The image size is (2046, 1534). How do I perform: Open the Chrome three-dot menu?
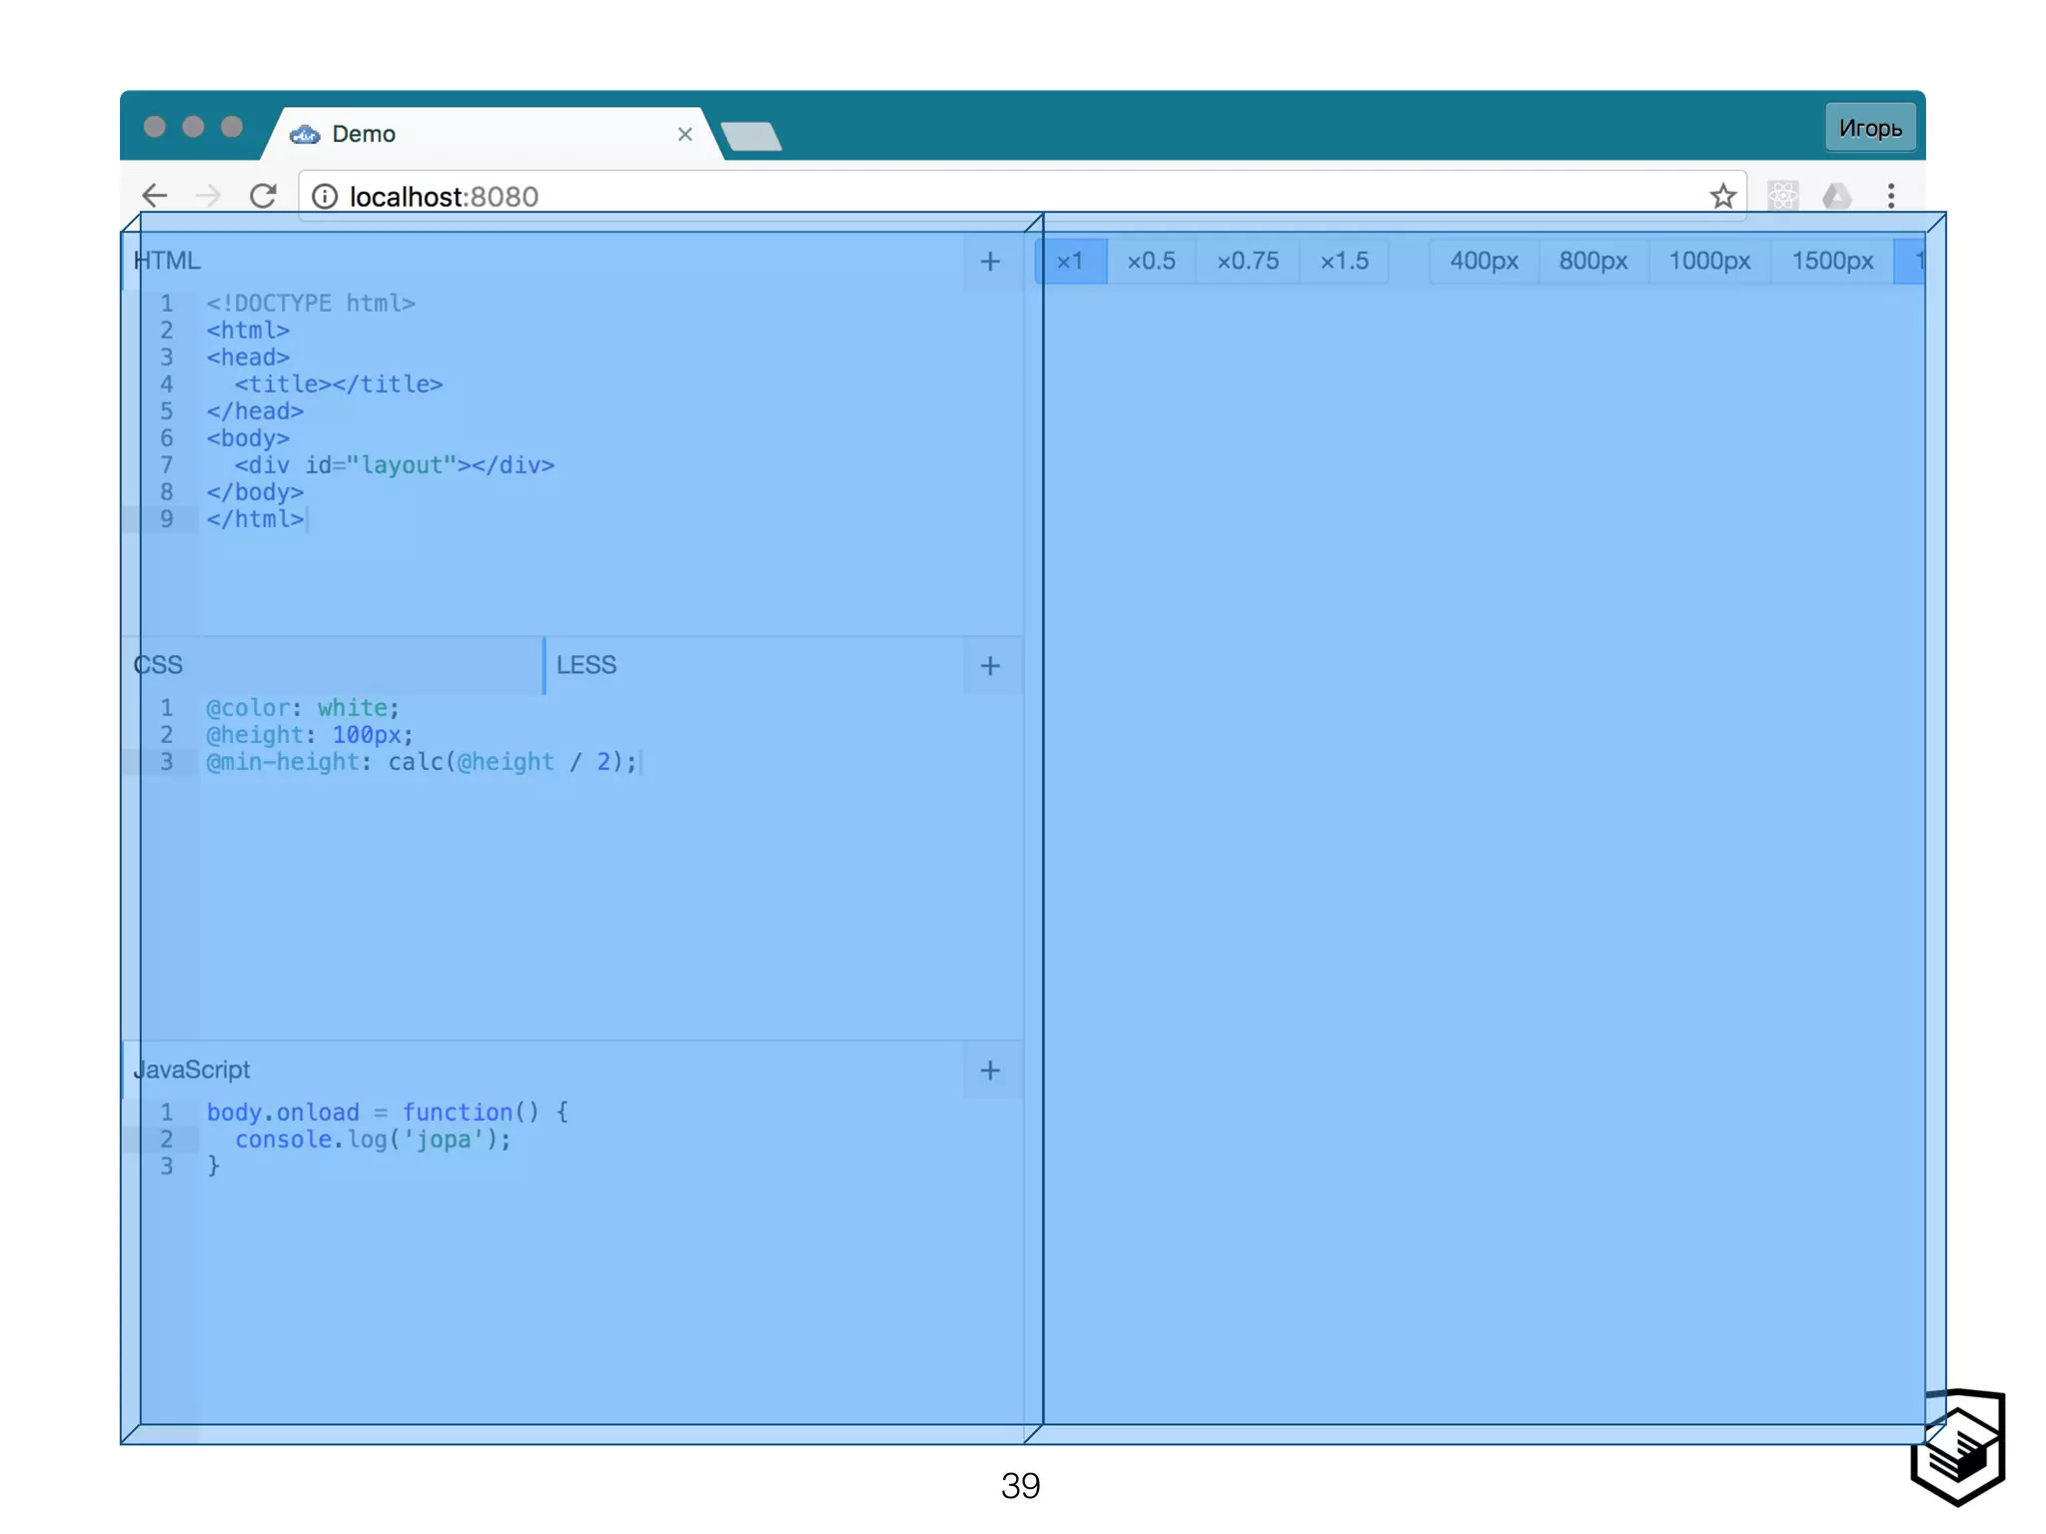[x=1890, y=196]
